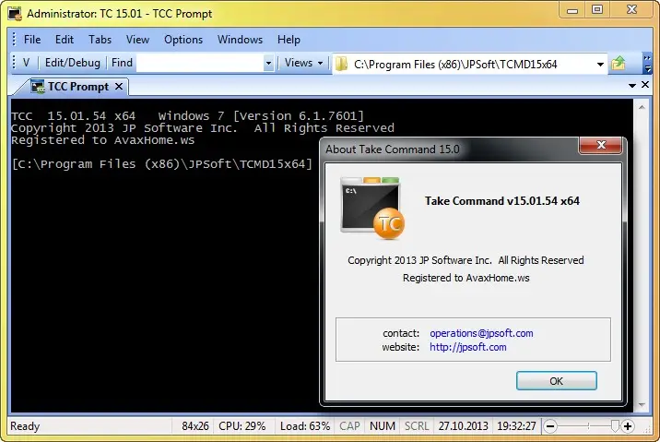Close the About Take Command dialog
This screenshot has height=442, width=660.
(x=601, y=146)
